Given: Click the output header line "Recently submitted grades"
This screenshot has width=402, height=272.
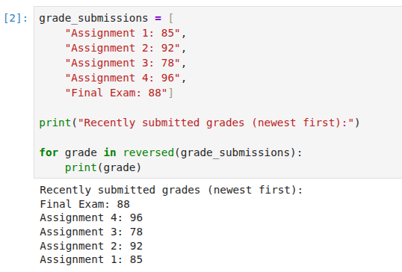Looking at the screenshot, I should pyautogui.click(x=171, y=191).
